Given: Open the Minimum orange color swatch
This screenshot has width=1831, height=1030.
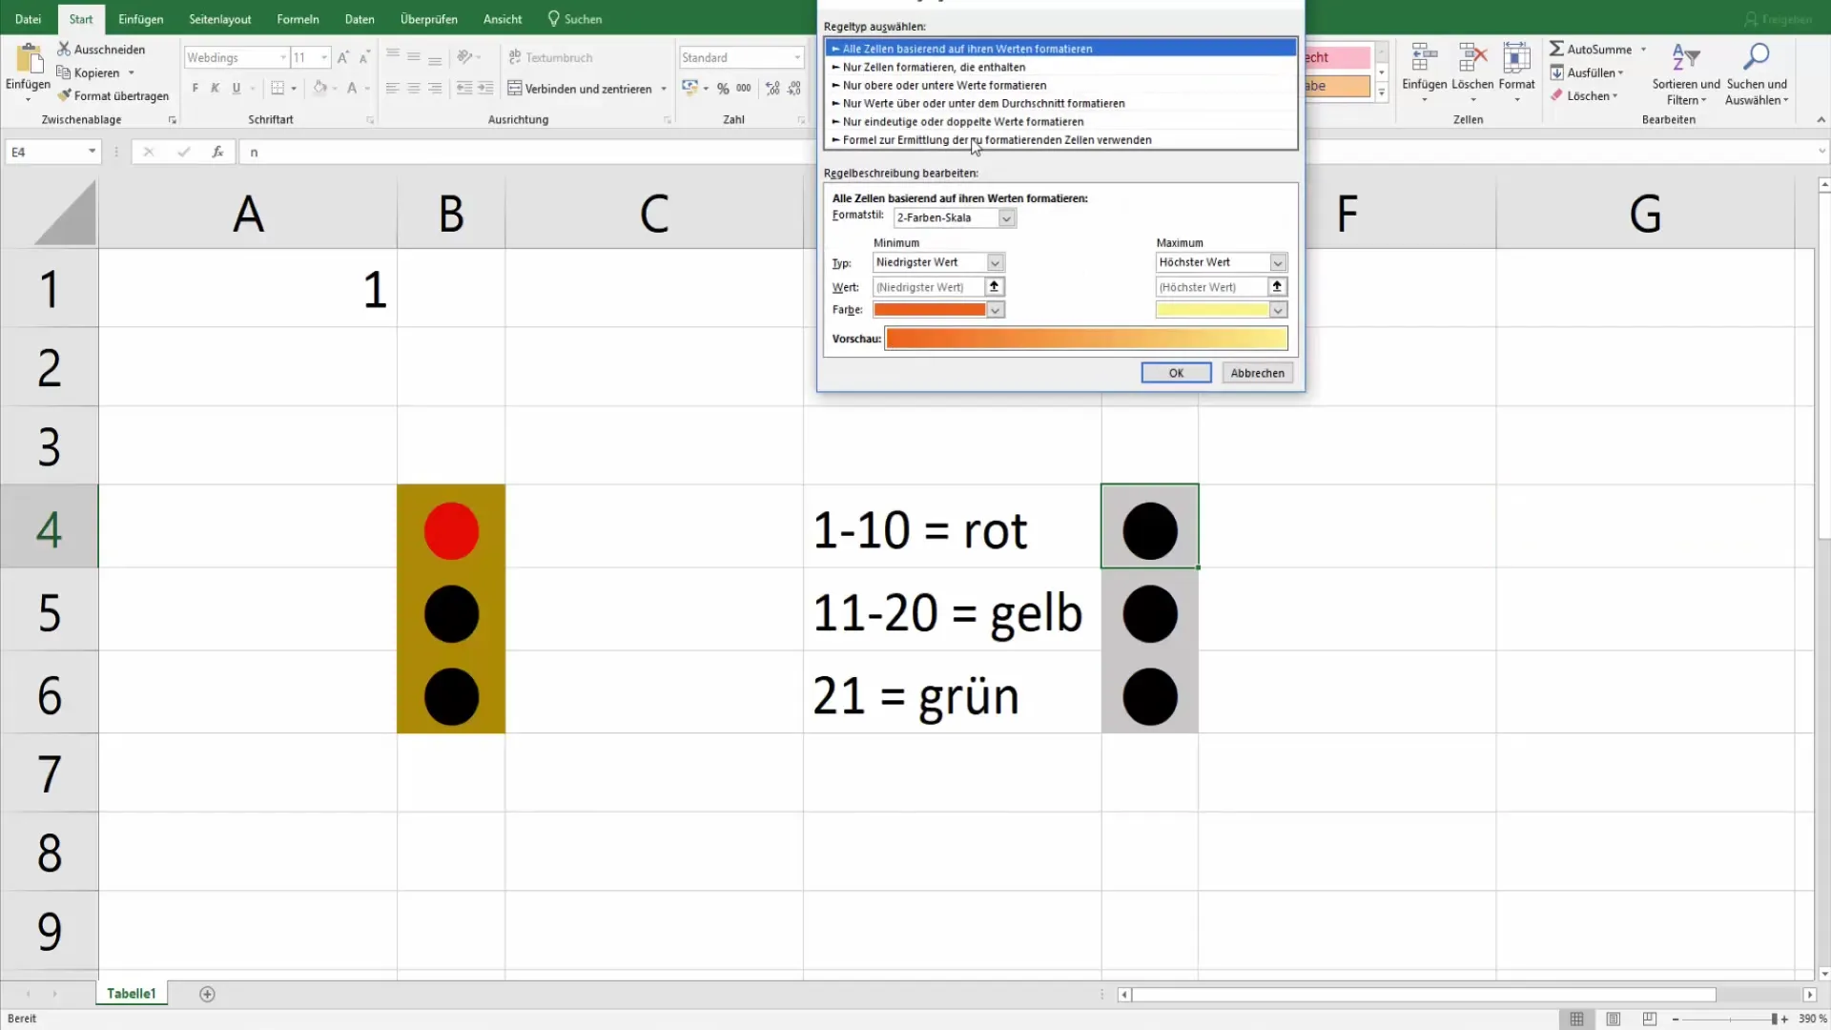Looking at the screenshot, I should click(938, 310).
